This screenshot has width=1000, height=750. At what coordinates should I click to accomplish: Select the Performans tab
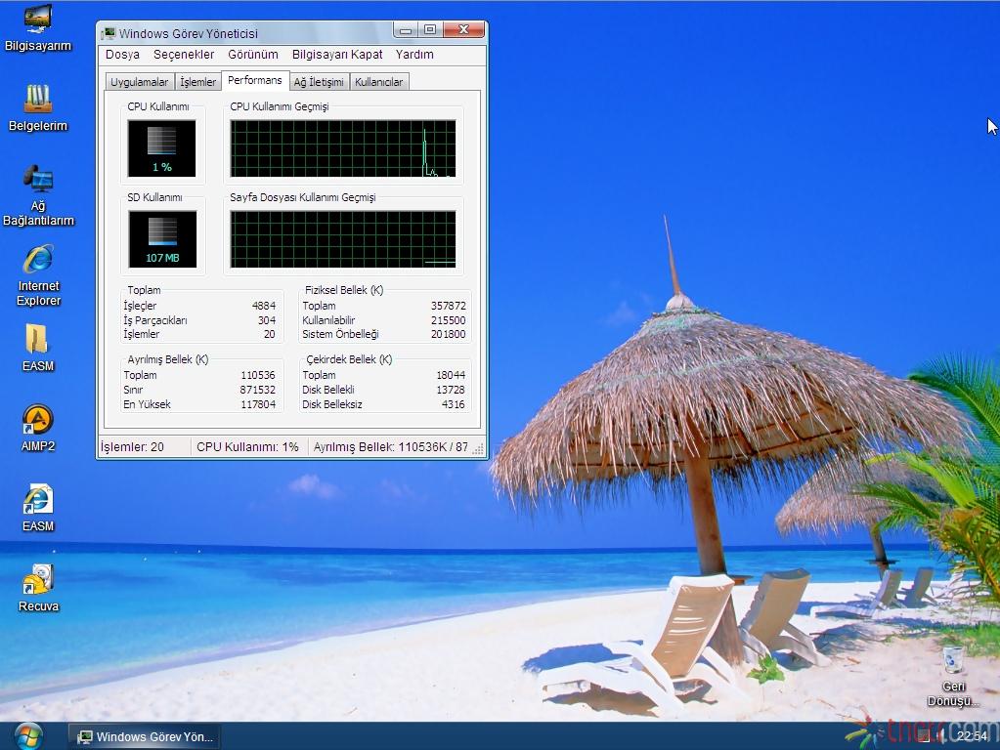pyautogui.click(x=254, y=80)
